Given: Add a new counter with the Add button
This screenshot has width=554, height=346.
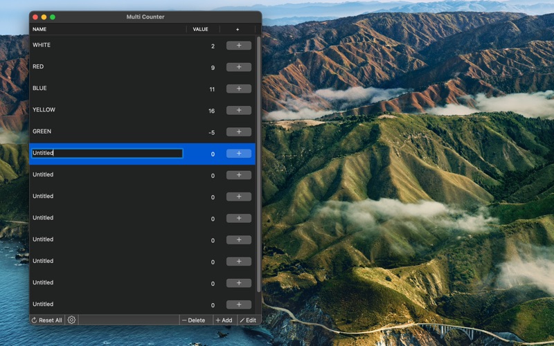Looking at the screenshot, I should [224, 320].
